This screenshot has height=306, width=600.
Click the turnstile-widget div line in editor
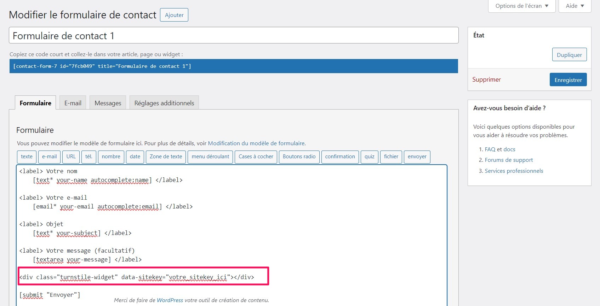pos(137,277)
